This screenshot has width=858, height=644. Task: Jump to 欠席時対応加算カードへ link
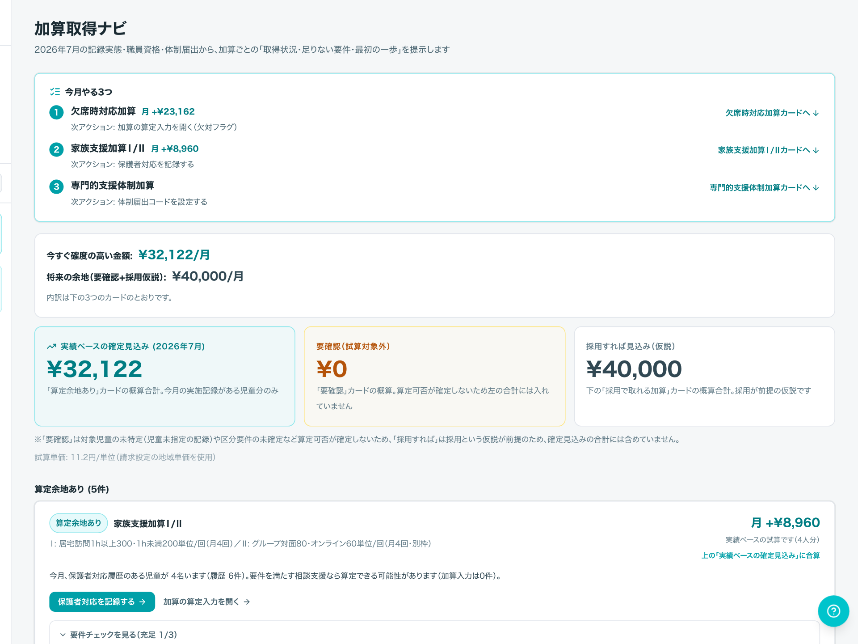(x=772, y=113)
